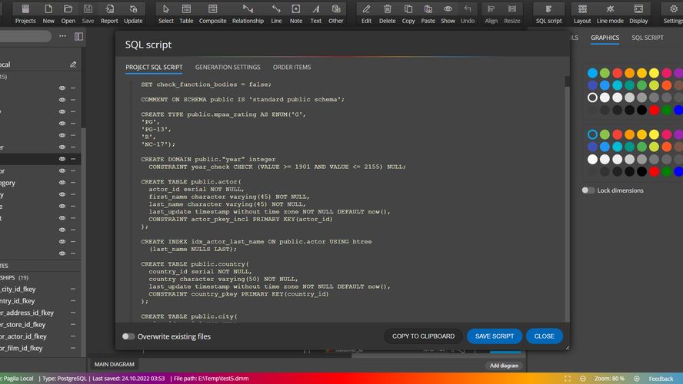The width and height of the screenshot is (683, 384).
Task: Generate a Report from the toolbar
Action: click(109, 14)
